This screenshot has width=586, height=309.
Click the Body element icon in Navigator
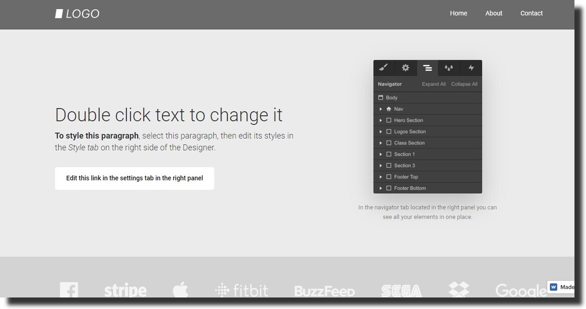(381, 97)
